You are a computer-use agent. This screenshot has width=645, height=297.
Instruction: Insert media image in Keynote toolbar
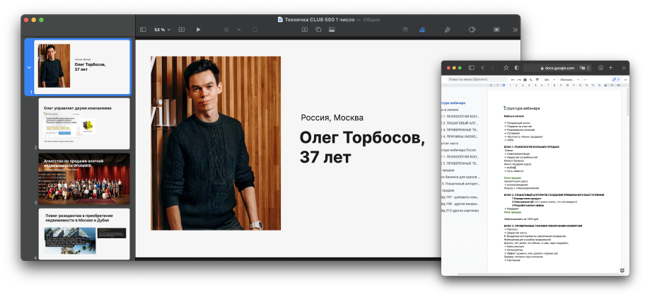tap(332, 30)
